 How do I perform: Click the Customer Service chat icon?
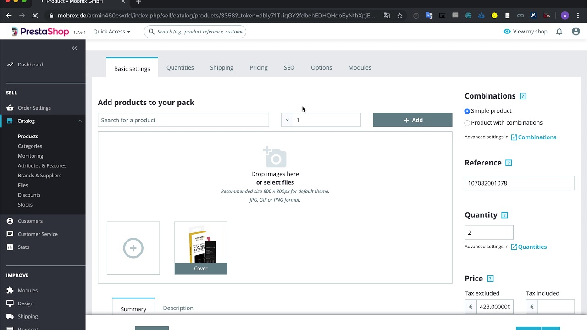[10, 234]
